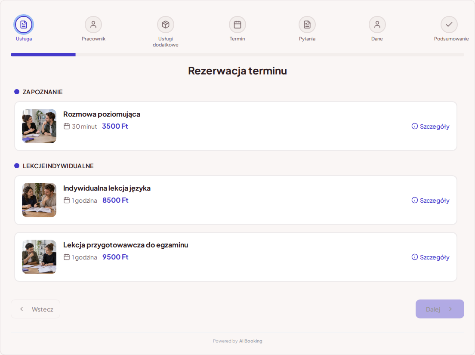Click the Rozmowa poziomująca photo thumbnail
This screenshot has height=355, width=475.
[x=39, y=126]
